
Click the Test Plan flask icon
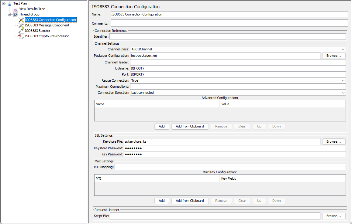[10, 4]
